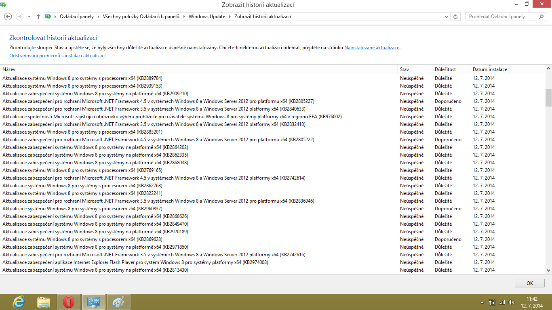Click the OK button
Viewport: 552px width, 310px height.
click(x=530, y=283)
